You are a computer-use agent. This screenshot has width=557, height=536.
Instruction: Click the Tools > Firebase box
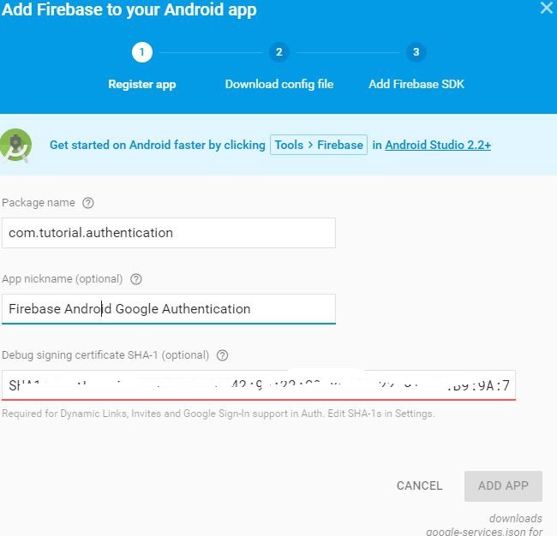point(319,145)
